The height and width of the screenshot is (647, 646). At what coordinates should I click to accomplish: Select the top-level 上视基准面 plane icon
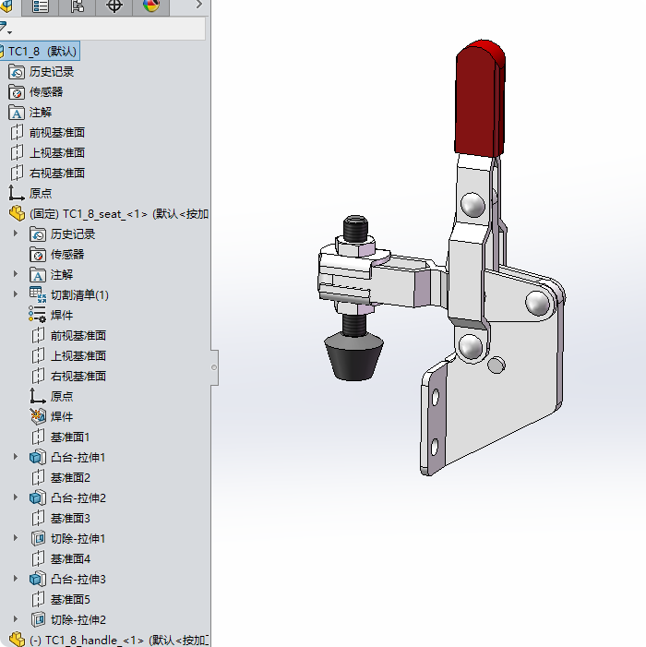point(17,152)
